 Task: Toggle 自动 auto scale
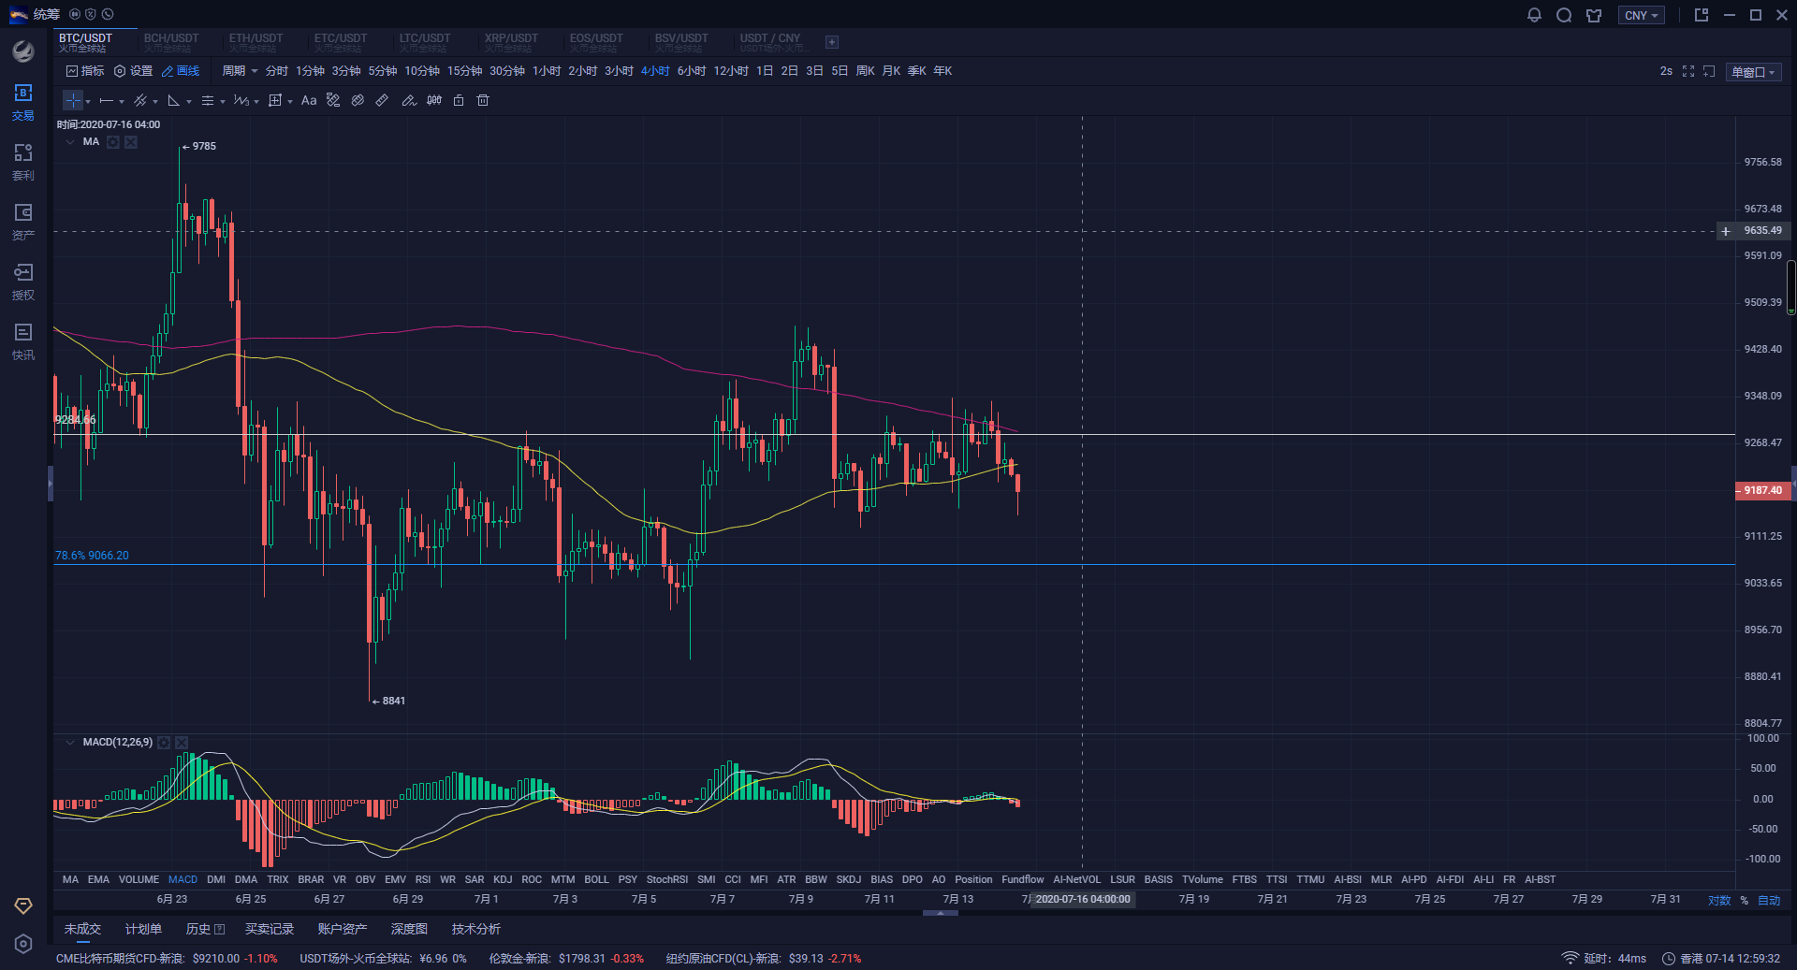point(1769,901)
